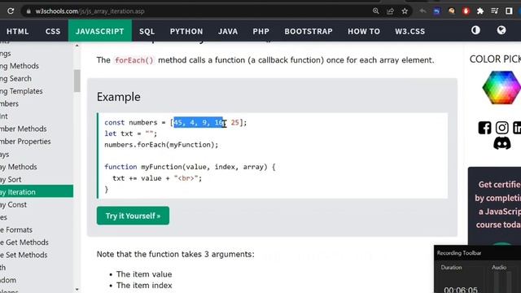The image size is (521, 293).
Task: Click the function myFunction declaration line
Action: (190, 167)
